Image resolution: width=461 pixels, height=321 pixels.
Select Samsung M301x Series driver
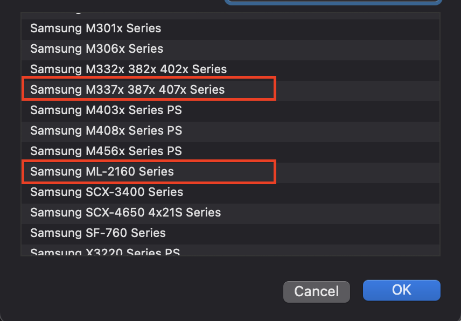96,28
